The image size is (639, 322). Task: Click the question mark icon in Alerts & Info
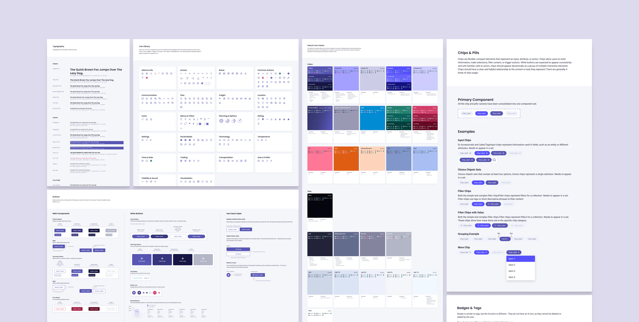coord(142,78)
